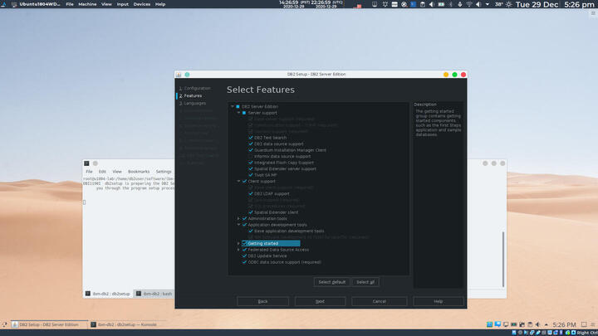Switch to ibm-db2 : db2setup Konsole tab
The width and height of the screenshot is (598, 336).
(x=108, y=294)
